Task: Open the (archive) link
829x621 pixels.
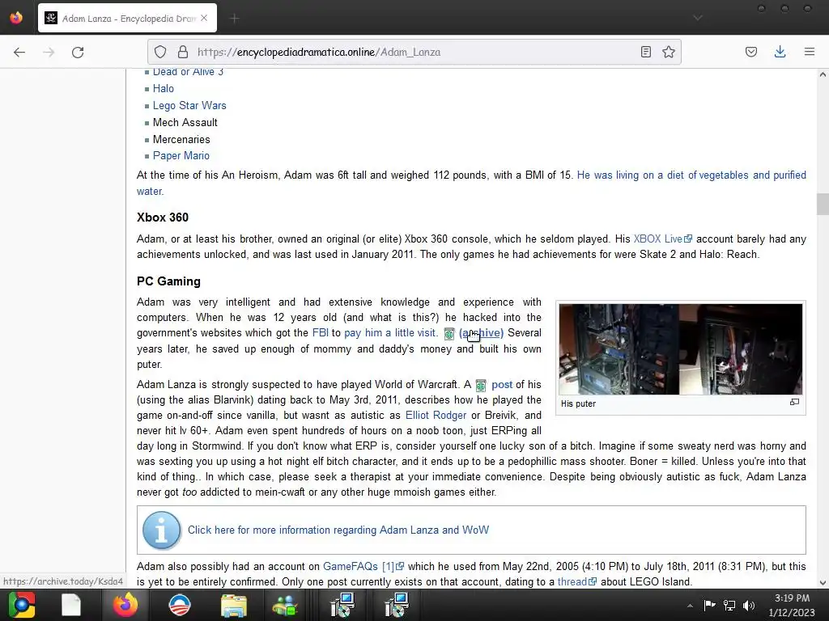Action: coord(481,333)
